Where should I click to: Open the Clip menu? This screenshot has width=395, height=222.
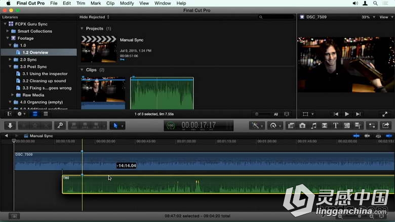tap(110, 3)
